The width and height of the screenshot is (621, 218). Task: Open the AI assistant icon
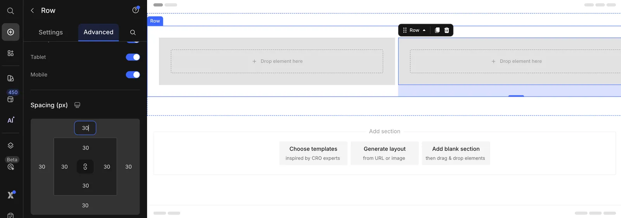click(11, 120)
